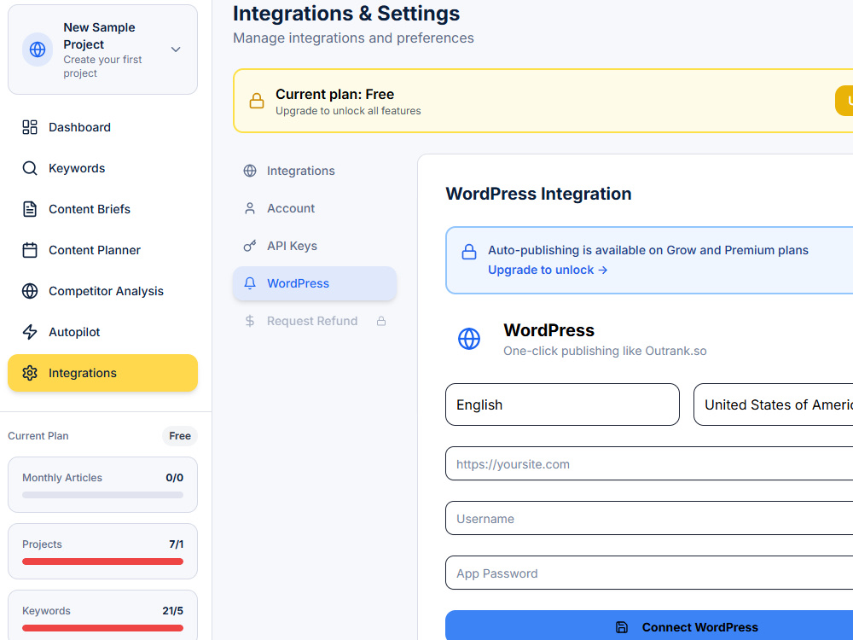Expand the project selector chevron

pos(176,49)
